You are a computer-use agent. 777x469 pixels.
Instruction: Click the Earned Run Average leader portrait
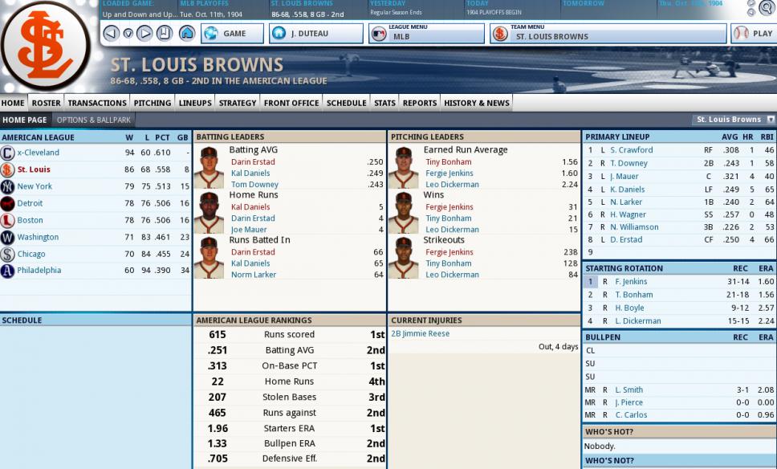tap(404, 167)
